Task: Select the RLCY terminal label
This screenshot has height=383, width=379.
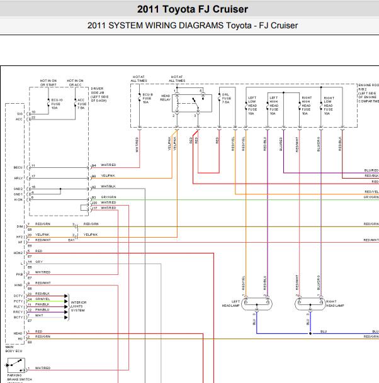Action: [18, 307]
